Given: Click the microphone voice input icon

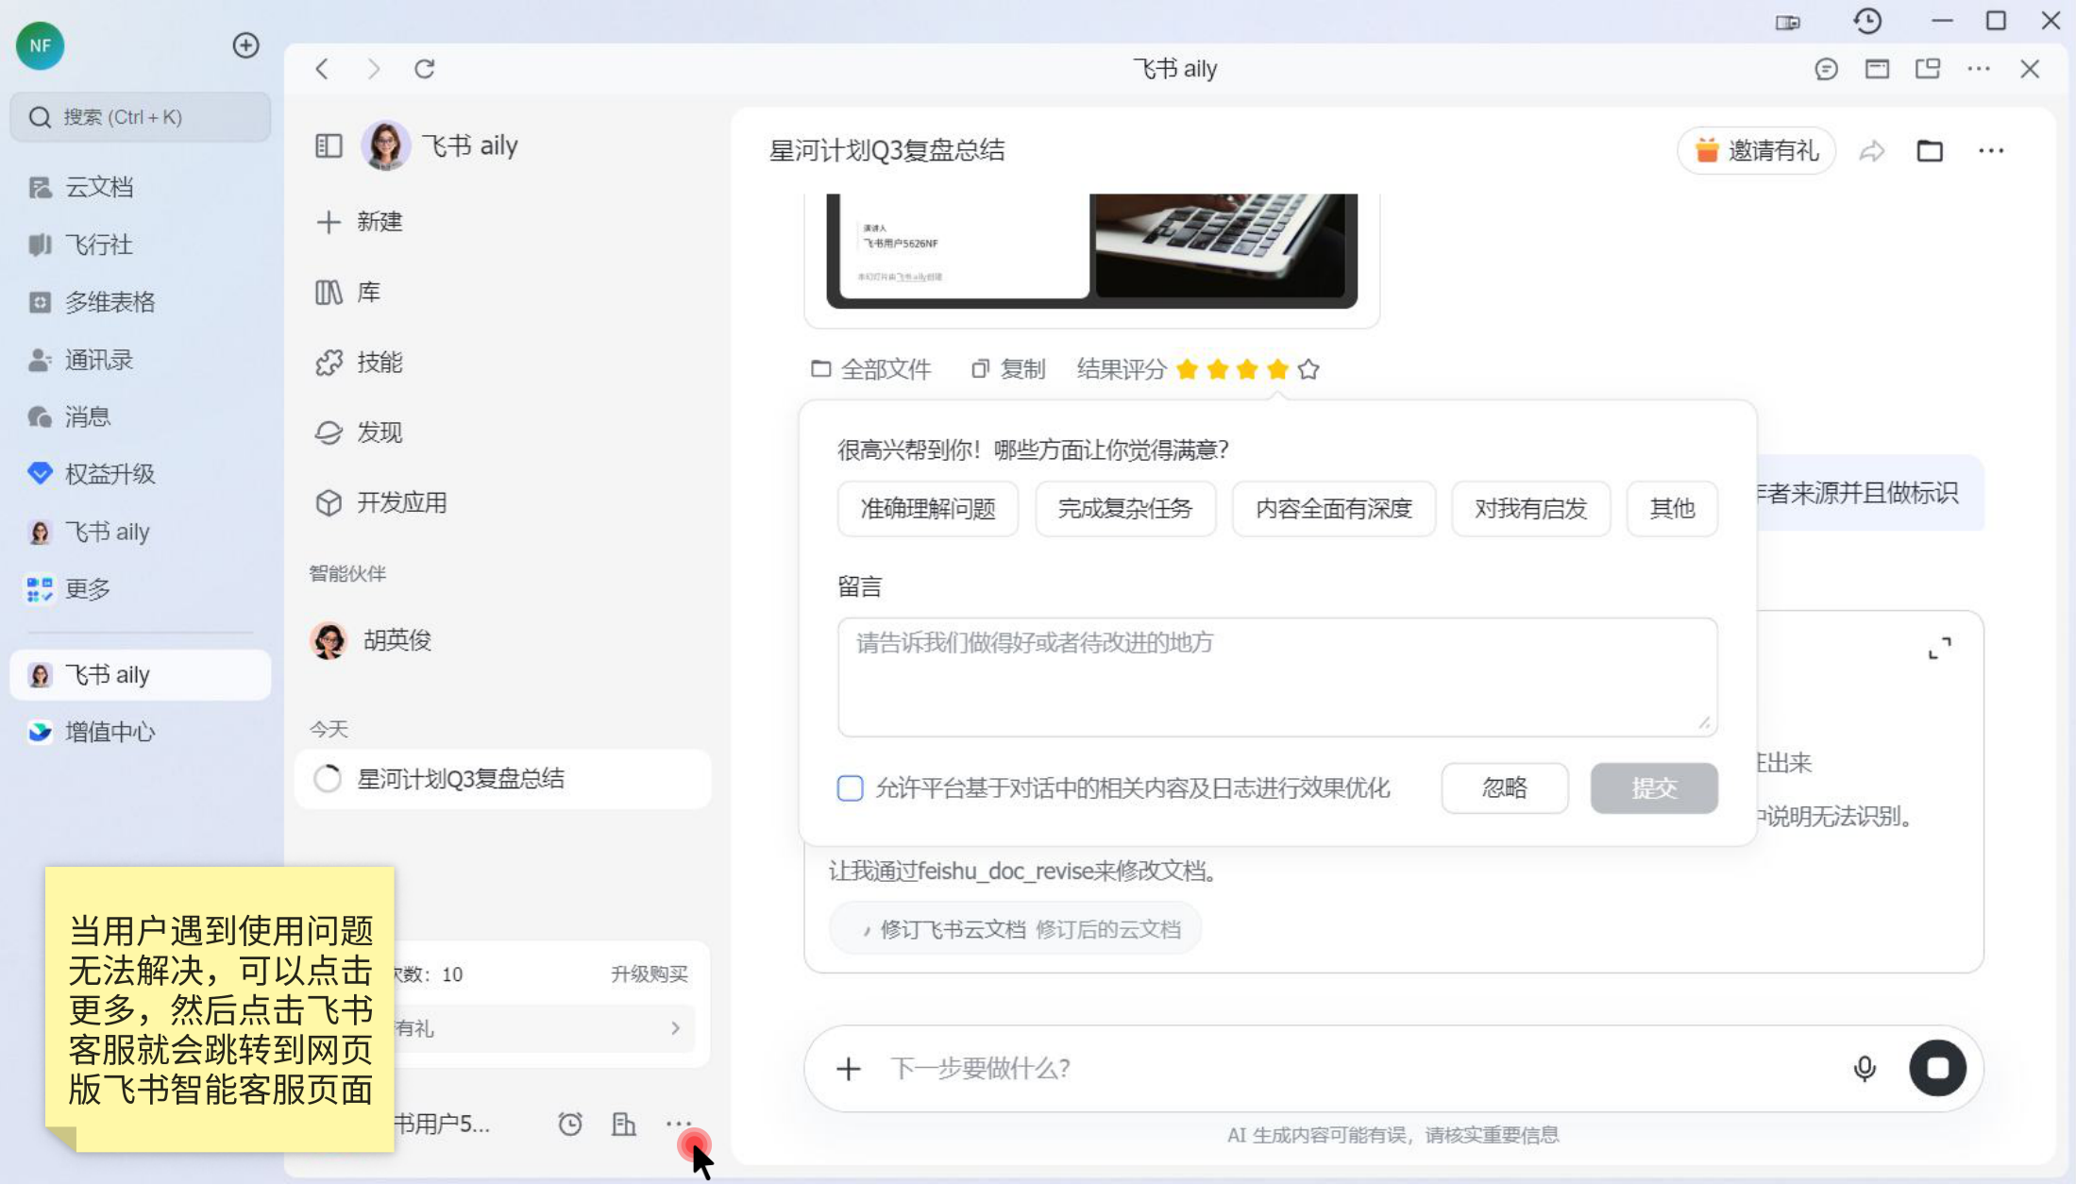Looking at the screenshot, I should [x=1865, y=1069].
